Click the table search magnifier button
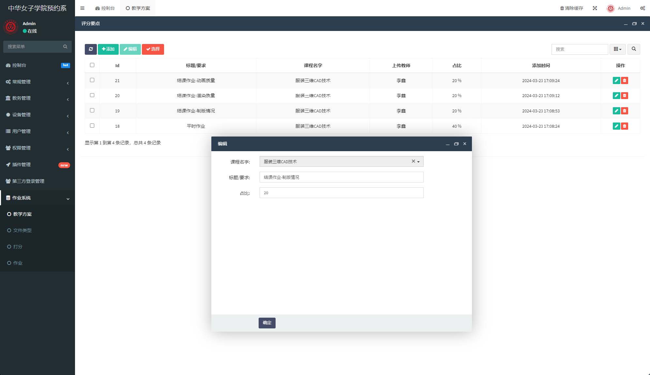 point(633,49)
